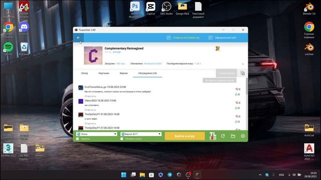Open the Windows Start menu

pos(124,174)
